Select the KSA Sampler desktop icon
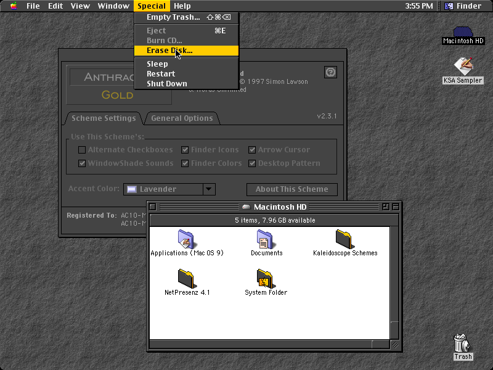This screenshot has height=370, width=493. point(463,66)
